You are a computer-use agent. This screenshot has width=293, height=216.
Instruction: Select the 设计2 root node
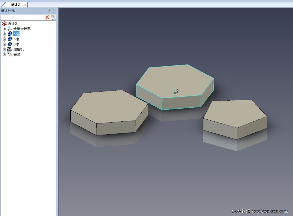tap(12, 23)
